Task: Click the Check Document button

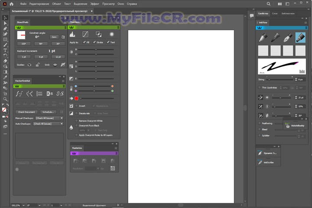Action: point(26,112)
